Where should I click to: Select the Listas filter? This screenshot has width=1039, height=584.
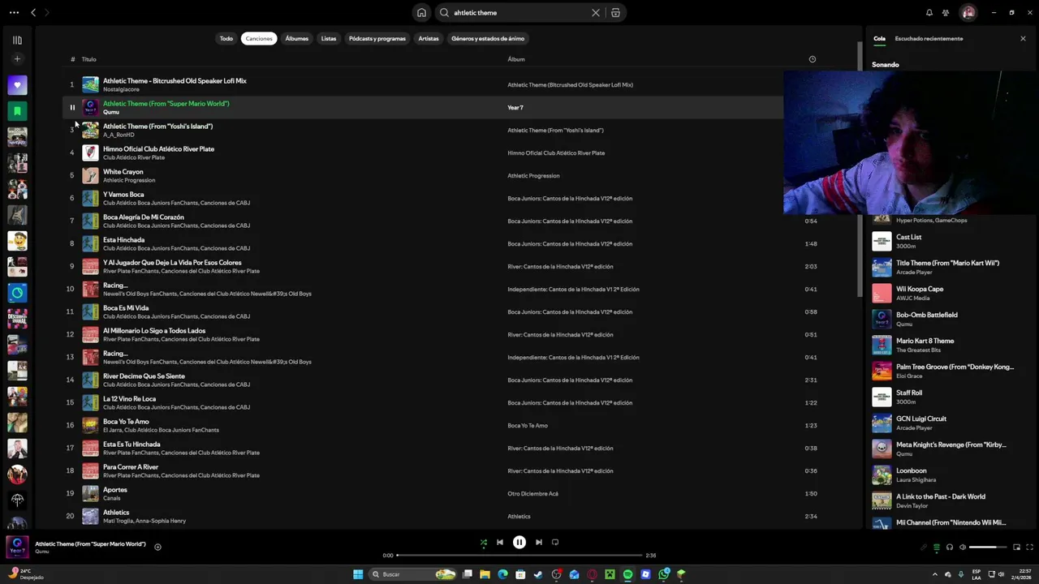(x=329, y=38)
